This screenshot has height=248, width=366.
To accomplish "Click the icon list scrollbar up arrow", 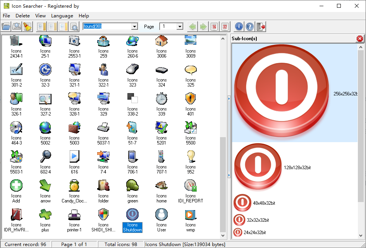I will click(223, 39).
